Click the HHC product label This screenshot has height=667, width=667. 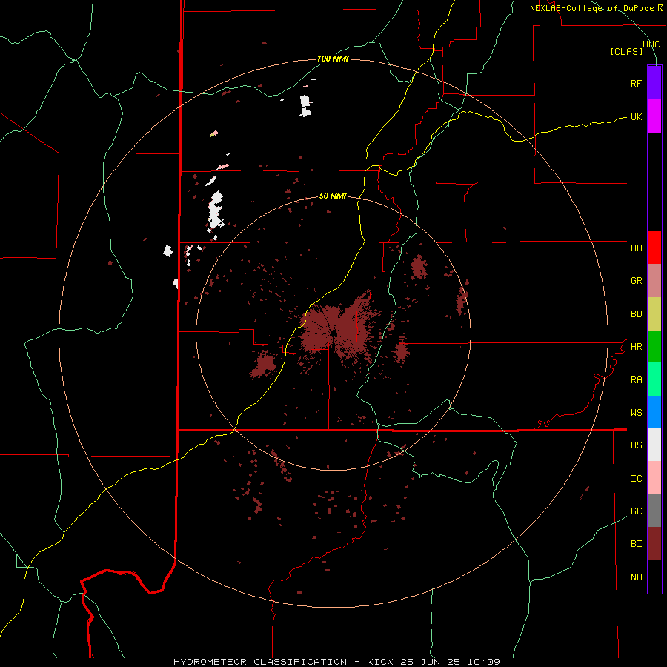[651, 44]
